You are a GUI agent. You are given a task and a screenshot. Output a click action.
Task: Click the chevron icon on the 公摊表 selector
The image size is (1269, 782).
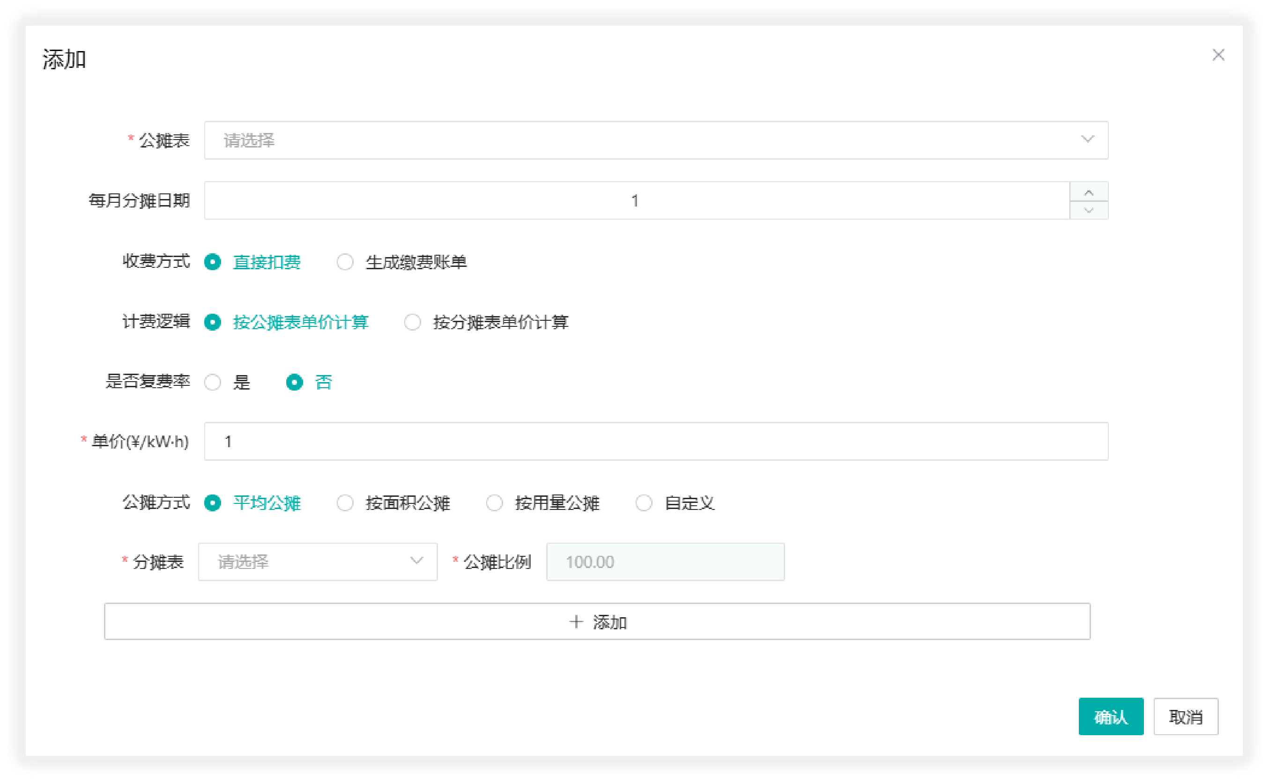pos(1088,139)
